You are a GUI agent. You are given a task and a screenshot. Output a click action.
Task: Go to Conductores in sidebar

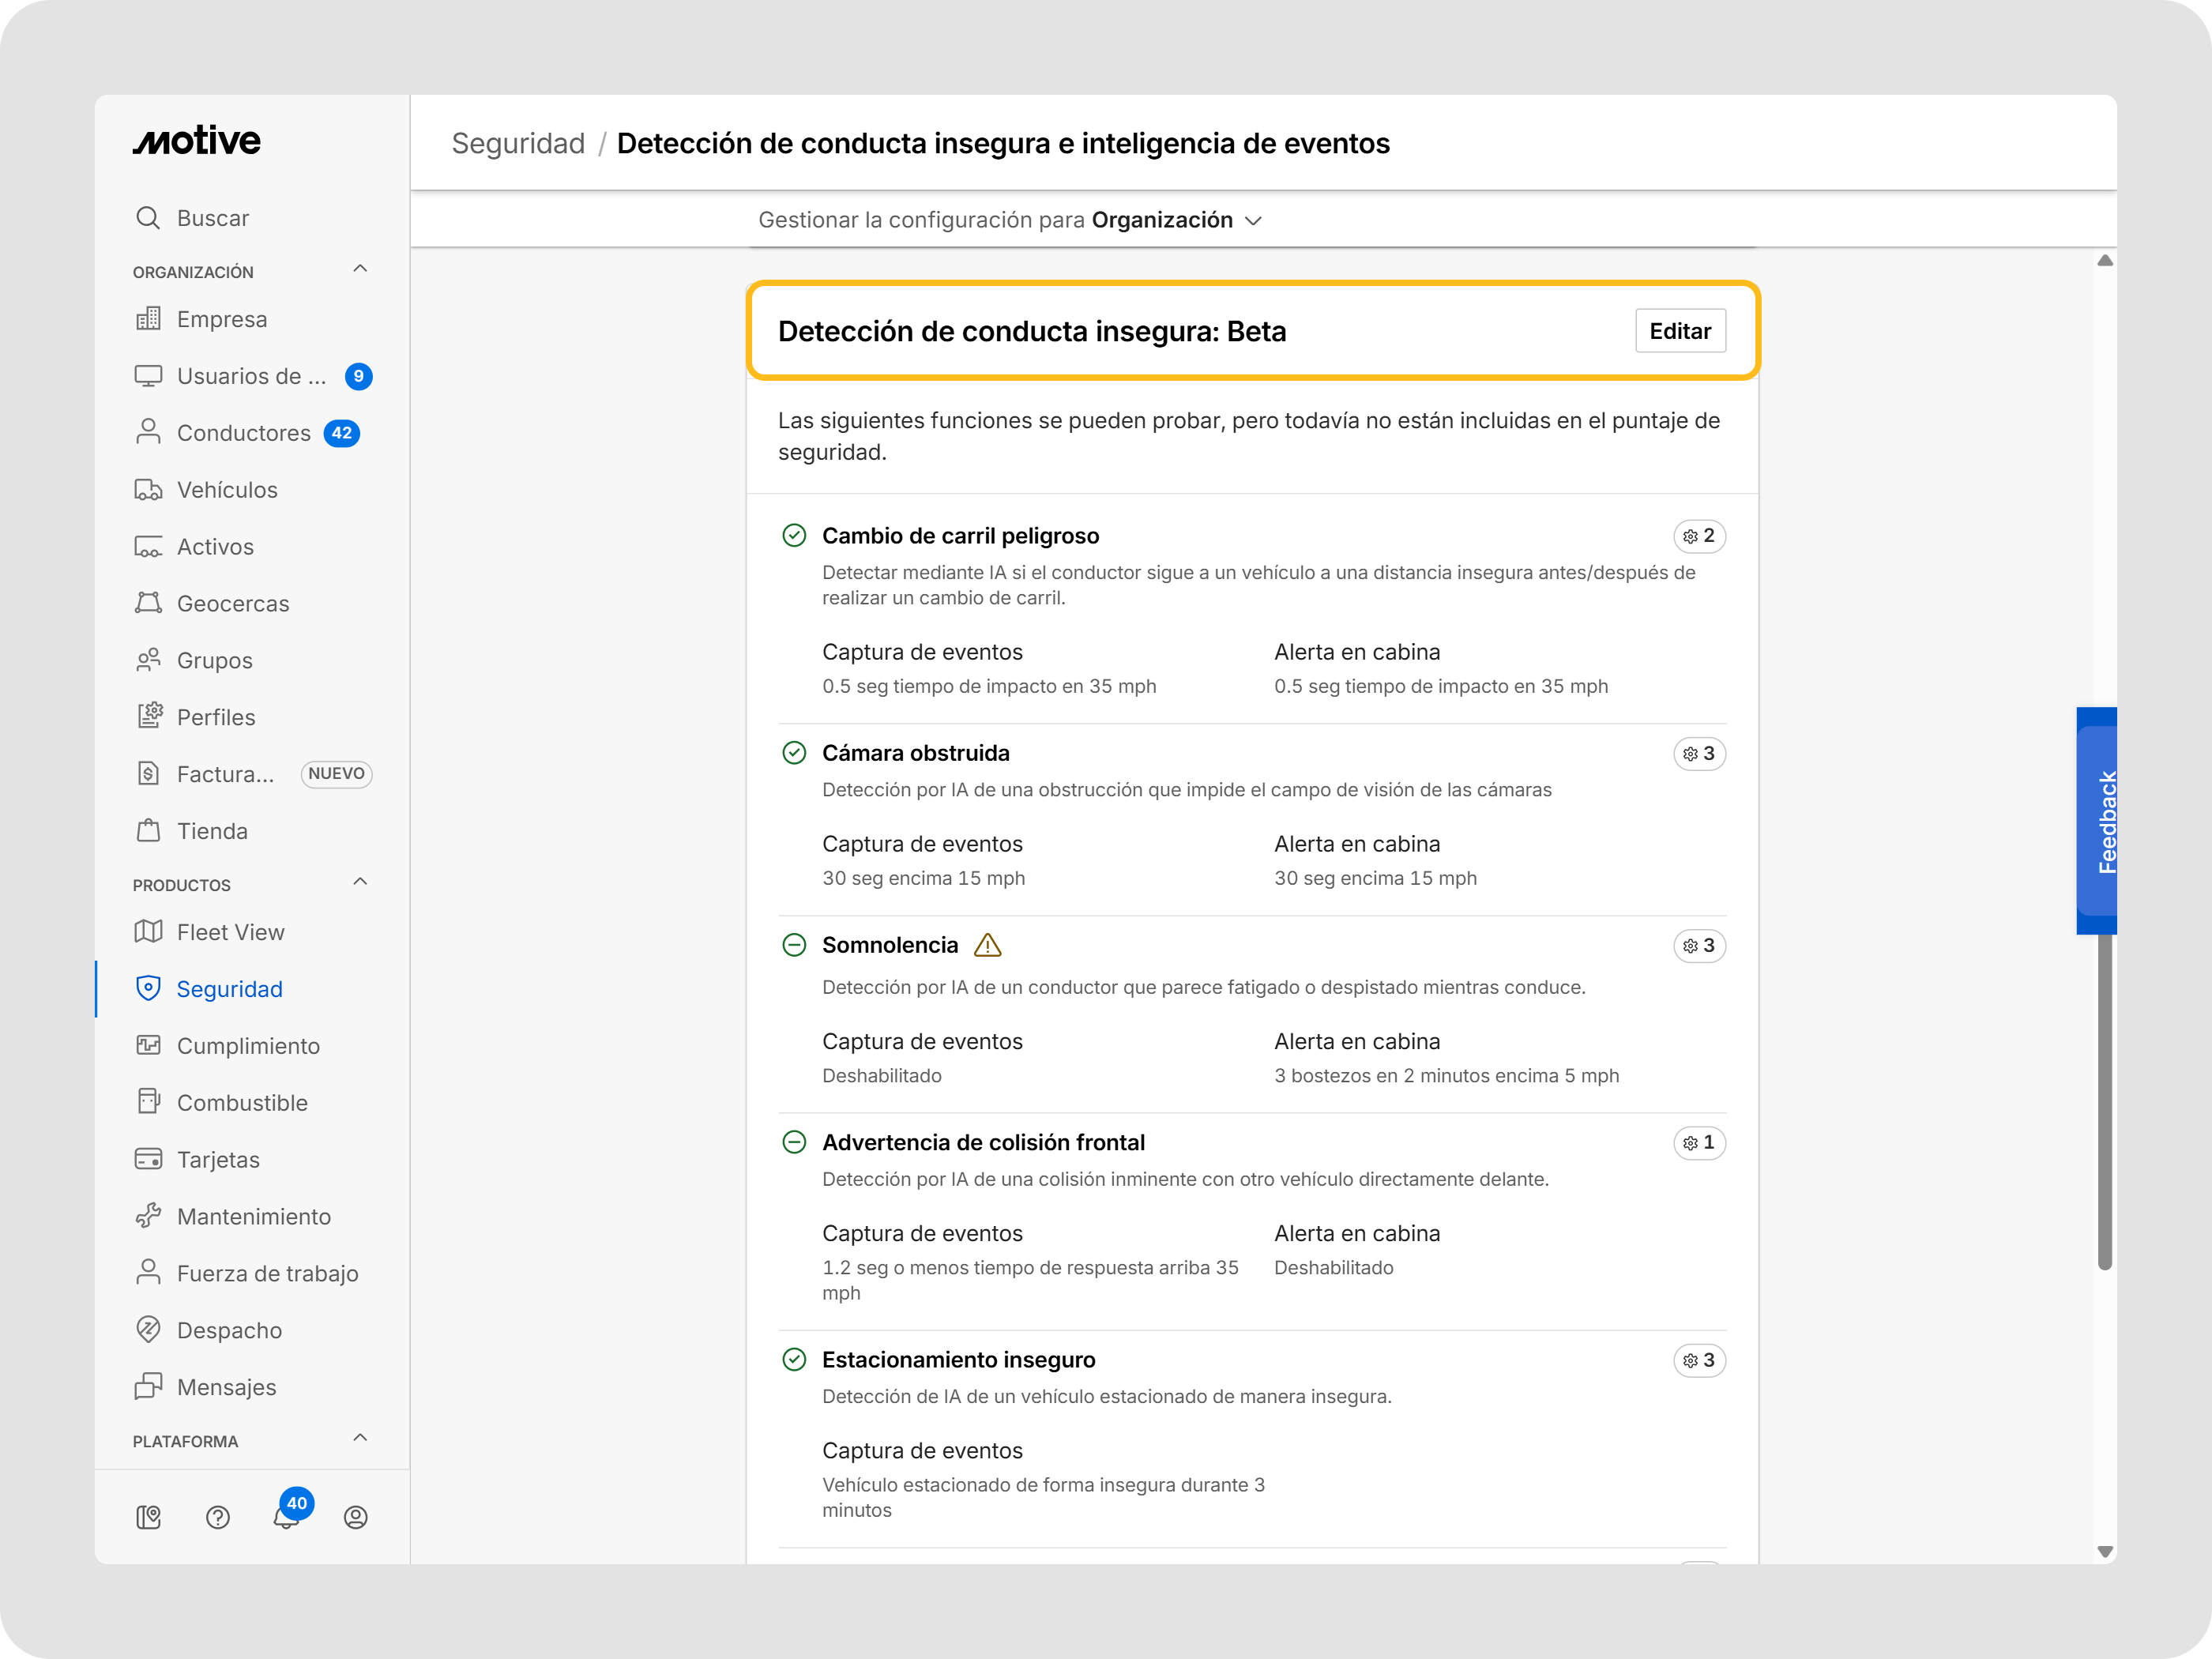pyautogui.click(x=243, y=433)
